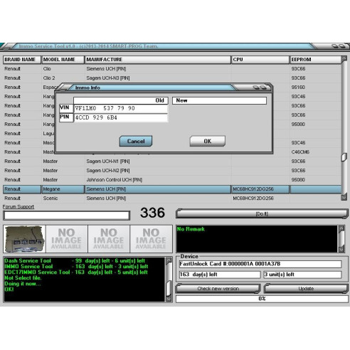
Task: Select Scenic Siemens UCH [PIN] row
Action: pyautogui.click(x=172, y=198)
